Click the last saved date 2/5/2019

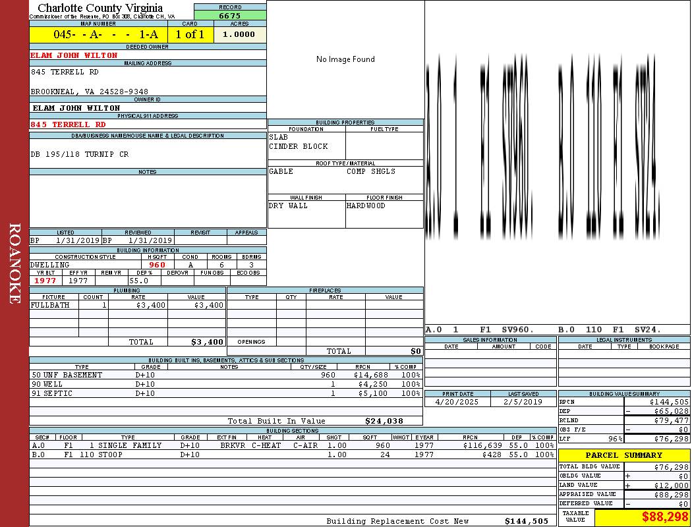tap(523, 402)
